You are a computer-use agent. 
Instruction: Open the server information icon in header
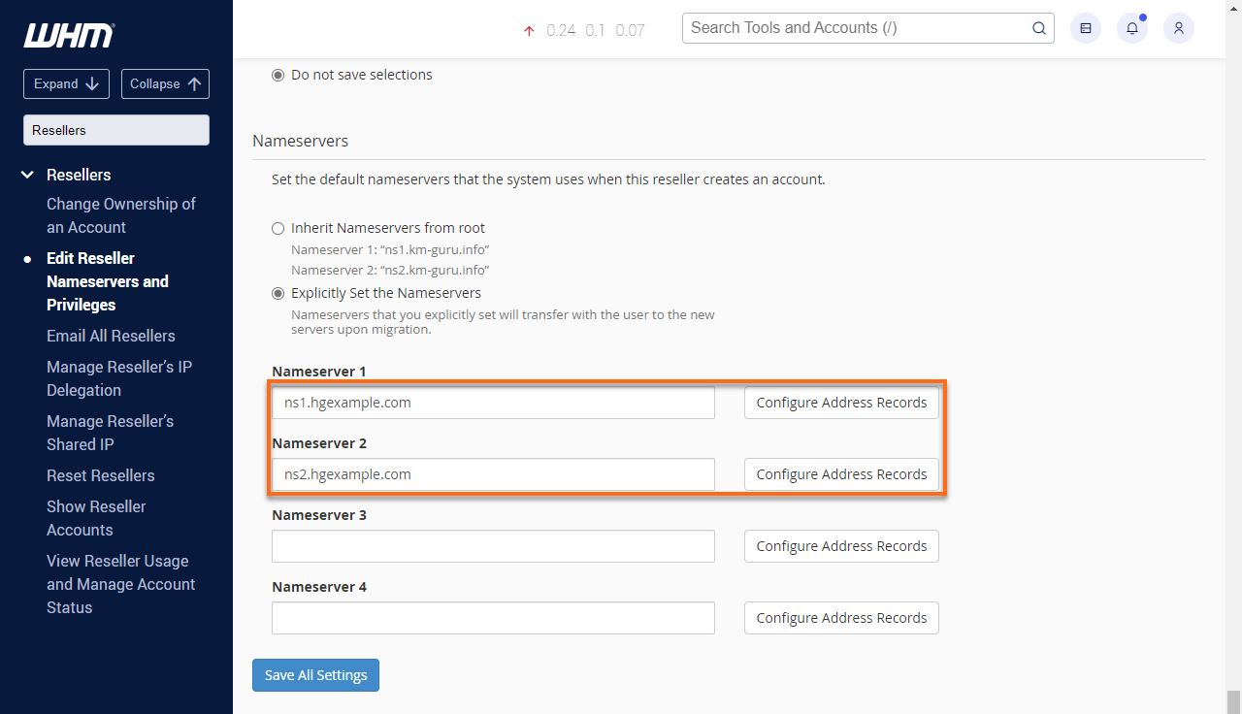tap(1085, 28)
